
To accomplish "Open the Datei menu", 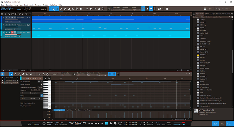I will (x=3, y=5).
